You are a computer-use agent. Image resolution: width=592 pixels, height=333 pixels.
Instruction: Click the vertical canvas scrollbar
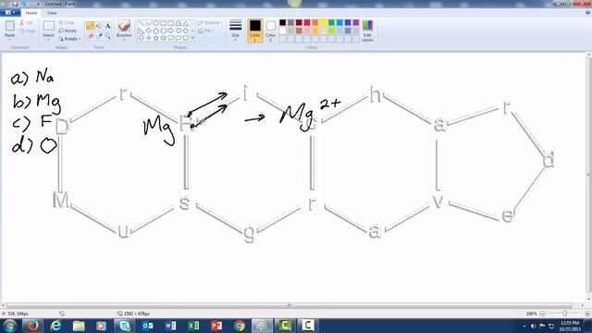(x=588, y=175)
